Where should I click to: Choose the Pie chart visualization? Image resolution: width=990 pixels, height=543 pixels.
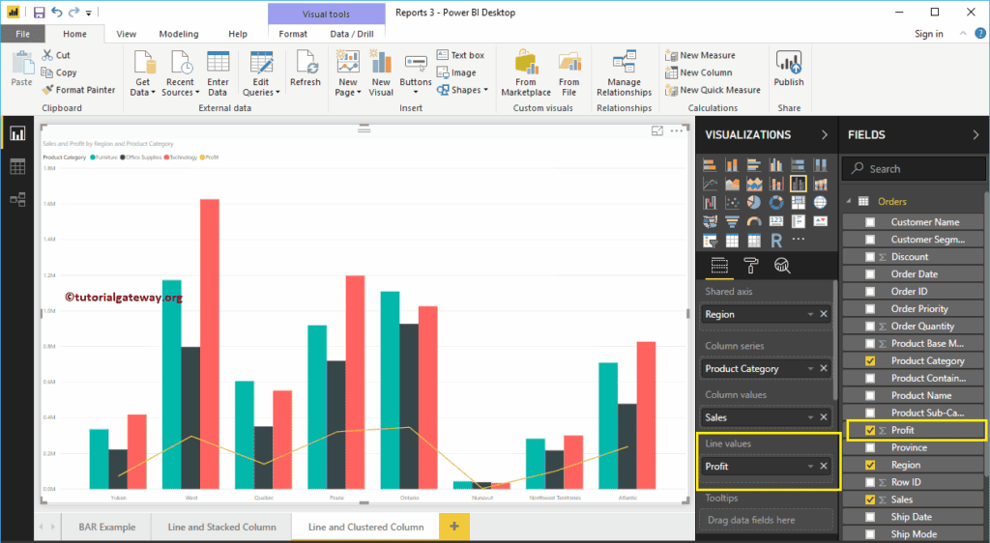coord(754,203)
